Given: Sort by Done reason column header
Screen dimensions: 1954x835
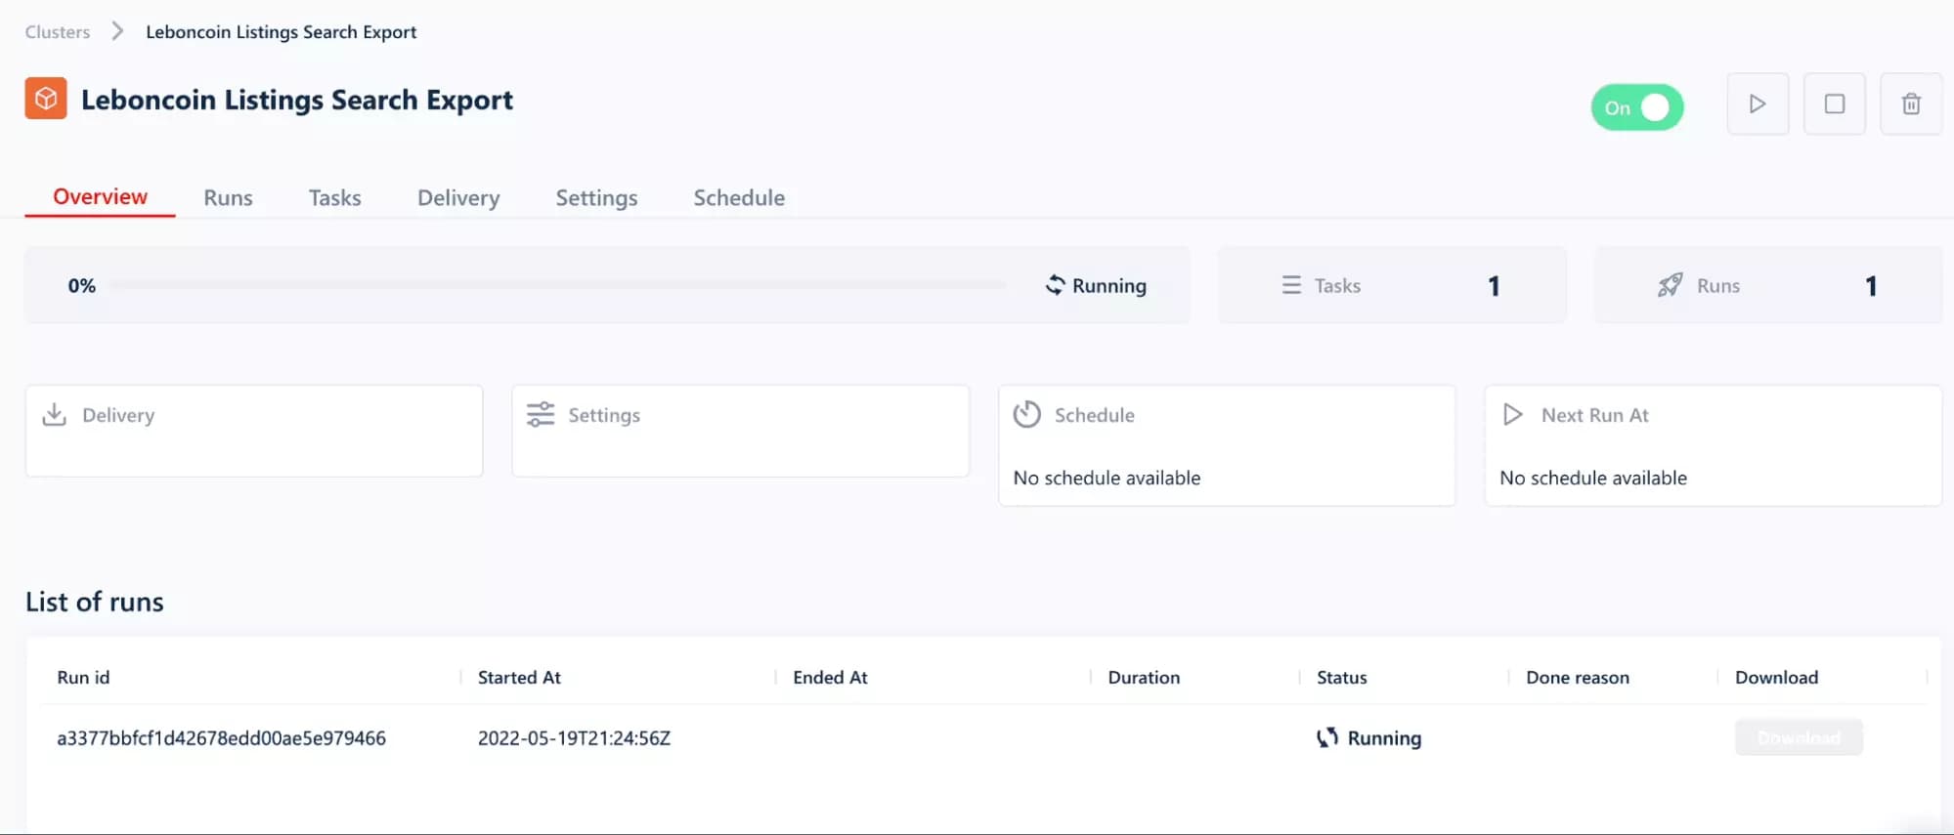Looking at the screenshot, I should click(1578, 678).
